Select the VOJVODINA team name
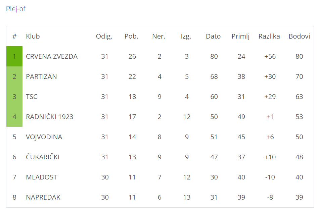The image size is (319, 211). click(x=44, y=137)
